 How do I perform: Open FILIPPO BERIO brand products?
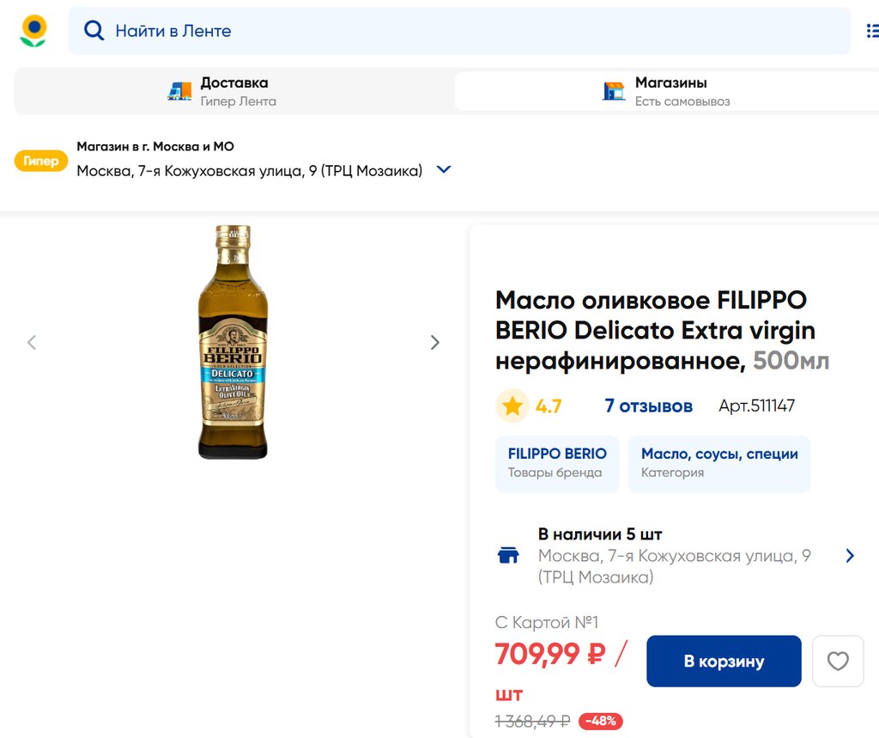[x=557, y=462]
